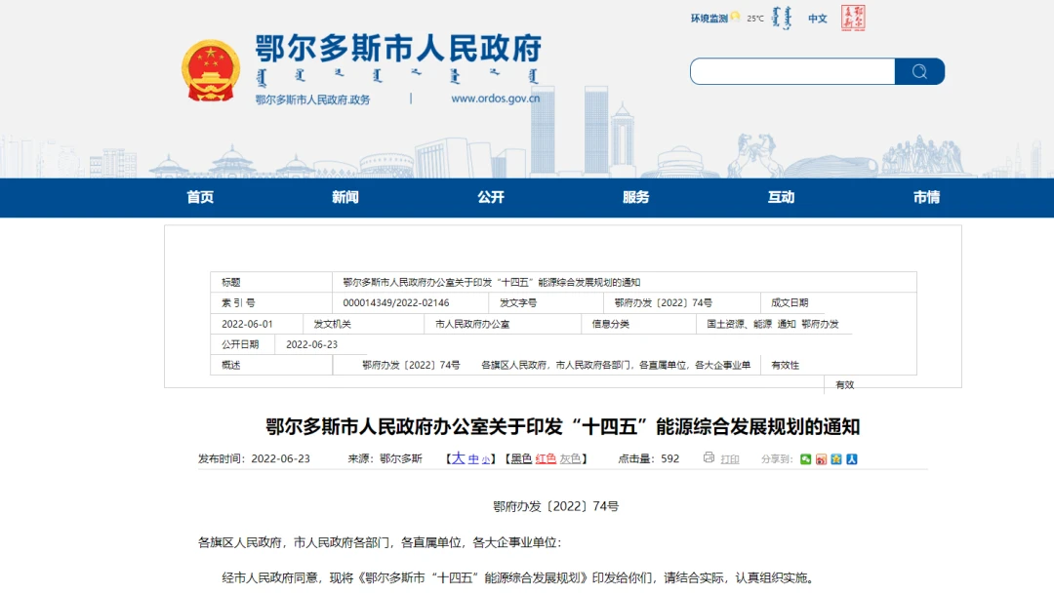This screenshot has width=1054, height=594.
Task: Open the 服务 navigation tab
Action: pos(635,197)
